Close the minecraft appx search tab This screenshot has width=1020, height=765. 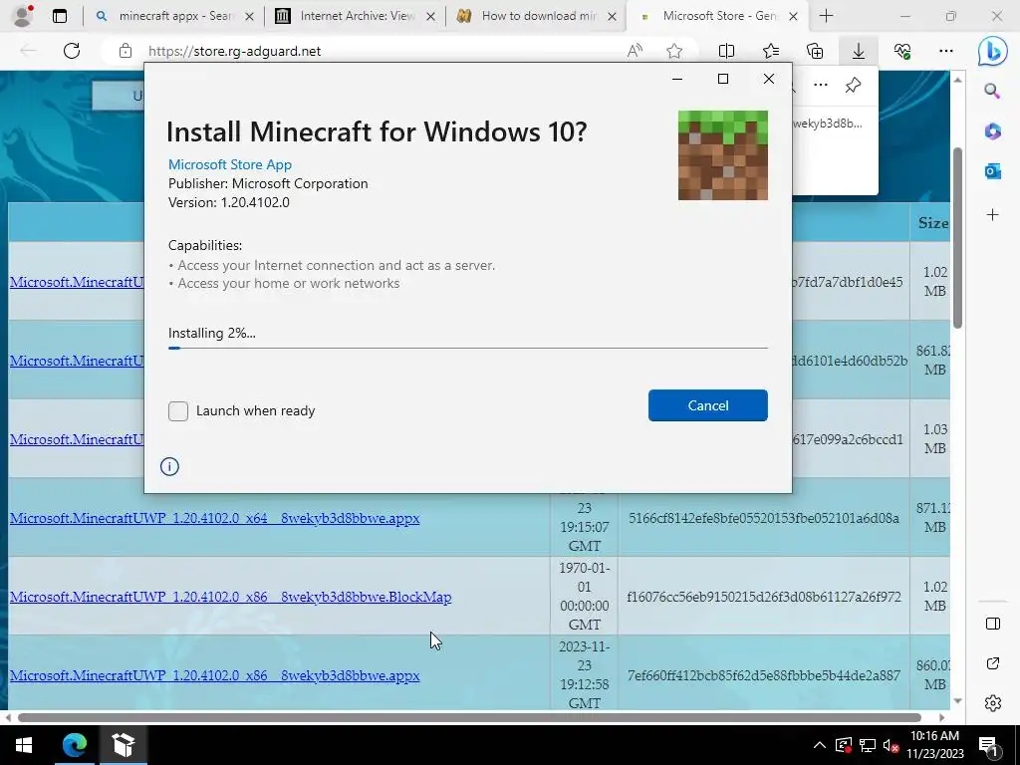248,16
